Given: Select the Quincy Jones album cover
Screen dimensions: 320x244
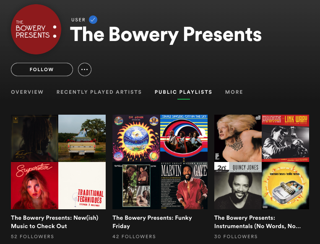Looking at the screenshot, I should [238, 185].
